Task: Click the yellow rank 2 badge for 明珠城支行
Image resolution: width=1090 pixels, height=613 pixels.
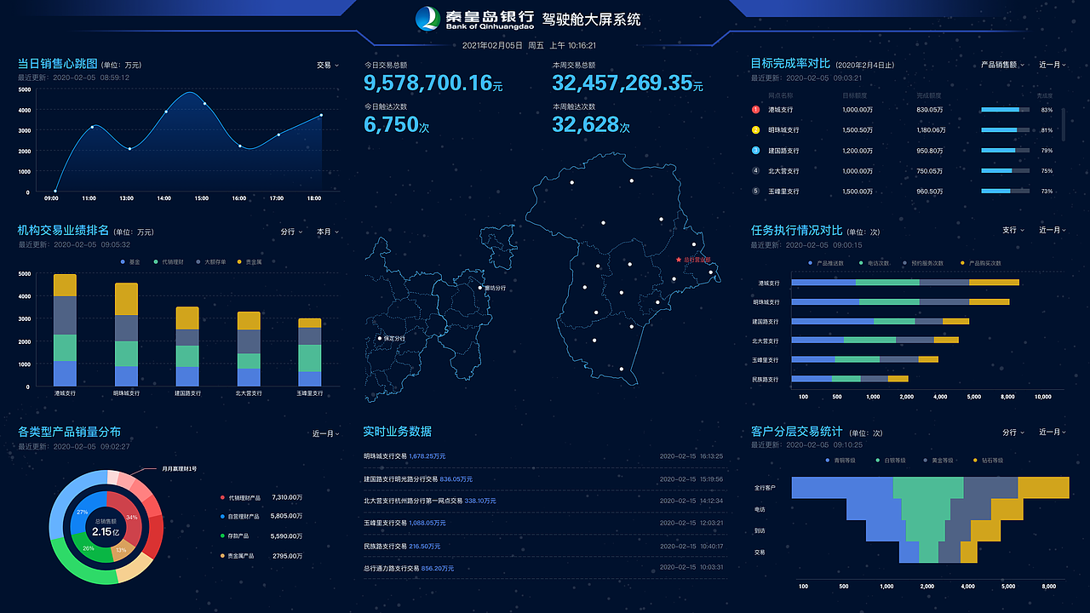Action: (x=755, y=129)
